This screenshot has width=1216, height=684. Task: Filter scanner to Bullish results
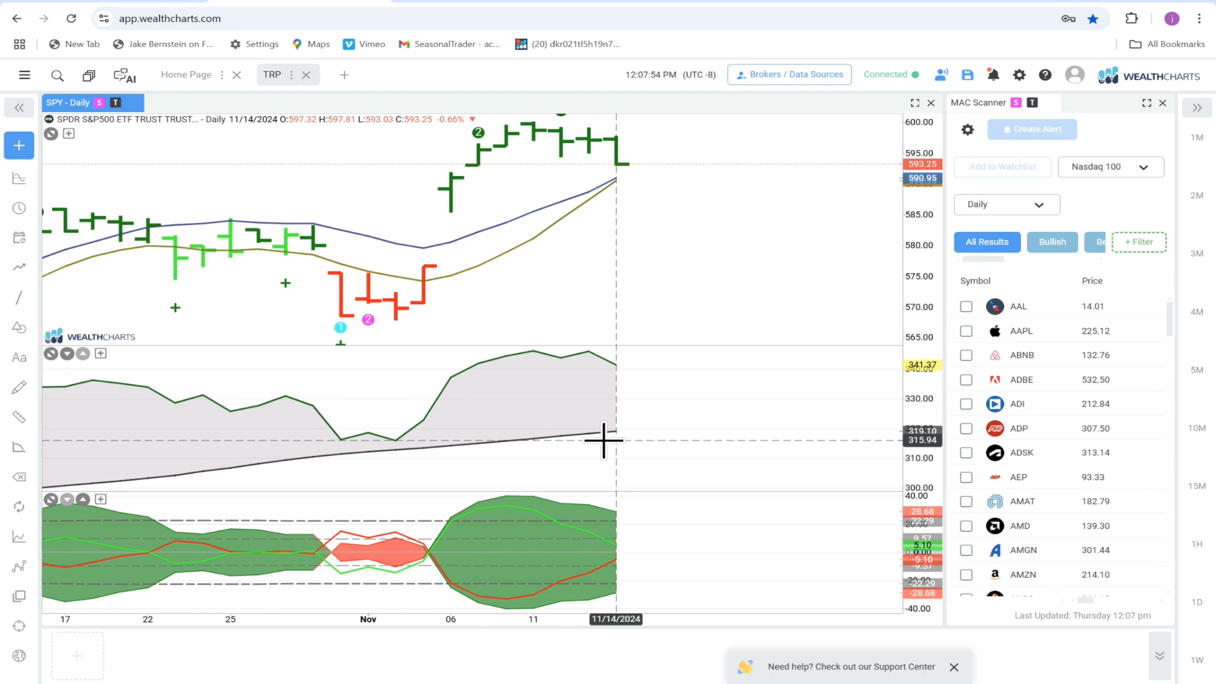(1052, 242)
